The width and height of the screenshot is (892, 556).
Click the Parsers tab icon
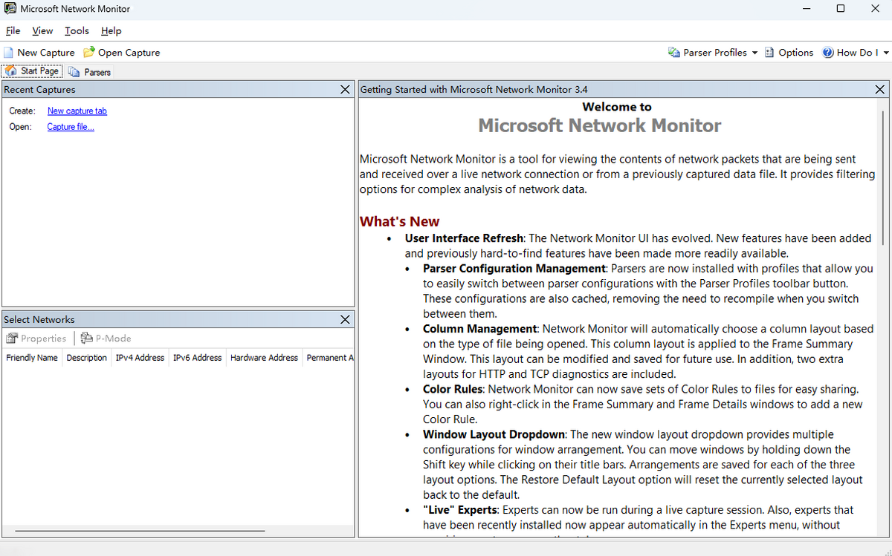click(x=74, y=72)
